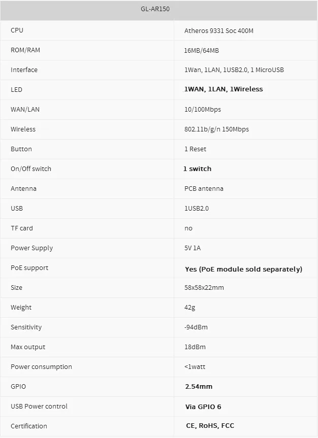Select the 802.11b/g/n 150Mbps text
Image resolution: width=318 pixels, height=438 pixels.
tap(216, 129)
